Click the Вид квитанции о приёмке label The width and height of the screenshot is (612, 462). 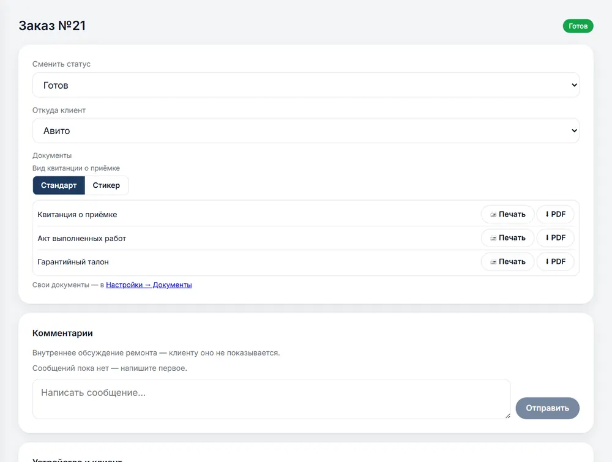76,168
